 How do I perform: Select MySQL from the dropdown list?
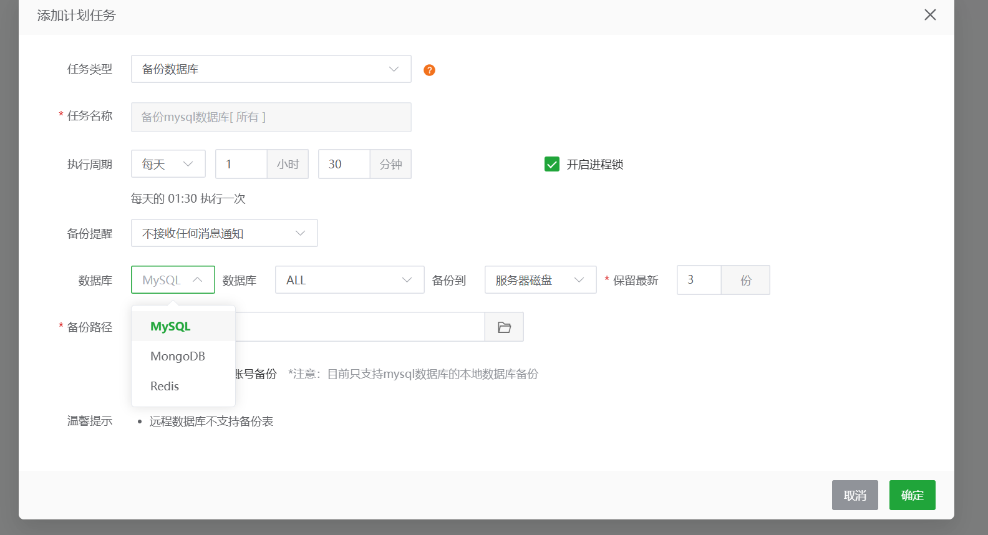[x=183, y=326]
